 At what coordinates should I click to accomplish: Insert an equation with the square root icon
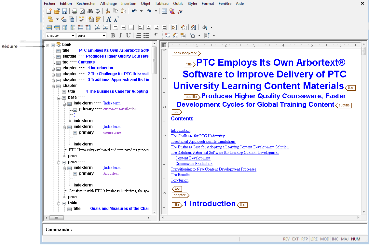[x=180, y=11]
